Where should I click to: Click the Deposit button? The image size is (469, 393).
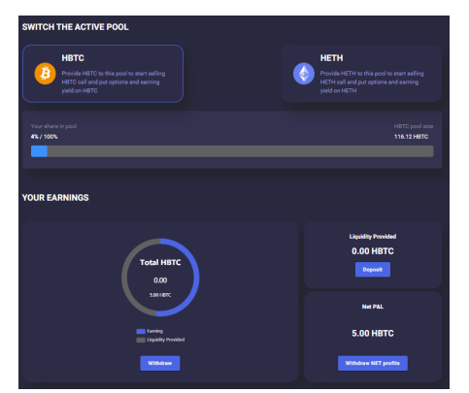coord(373,270)
